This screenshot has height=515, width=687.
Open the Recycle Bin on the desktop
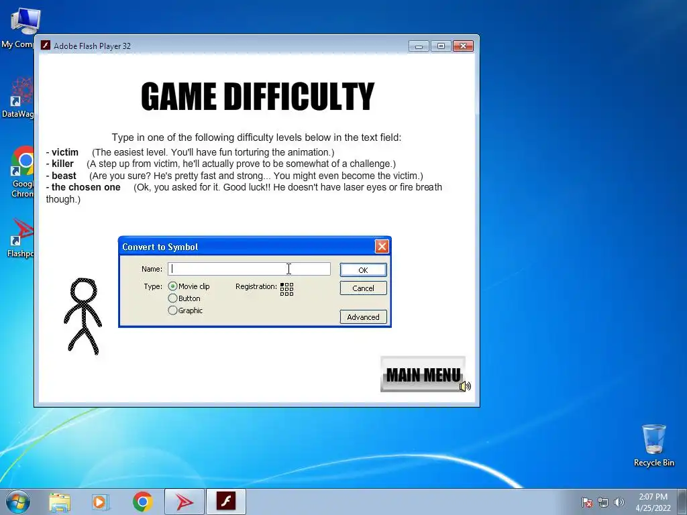pos(653,445)
